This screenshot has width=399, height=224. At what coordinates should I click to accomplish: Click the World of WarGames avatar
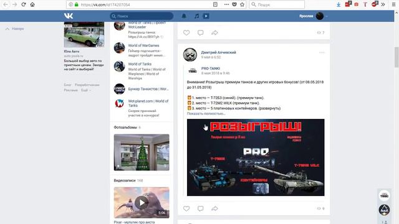(x=119, y=48)
